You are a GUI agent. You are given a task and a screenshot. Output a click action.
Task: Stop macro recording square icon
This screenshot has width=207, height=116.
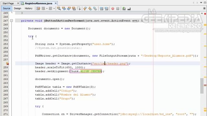(118, 9)
